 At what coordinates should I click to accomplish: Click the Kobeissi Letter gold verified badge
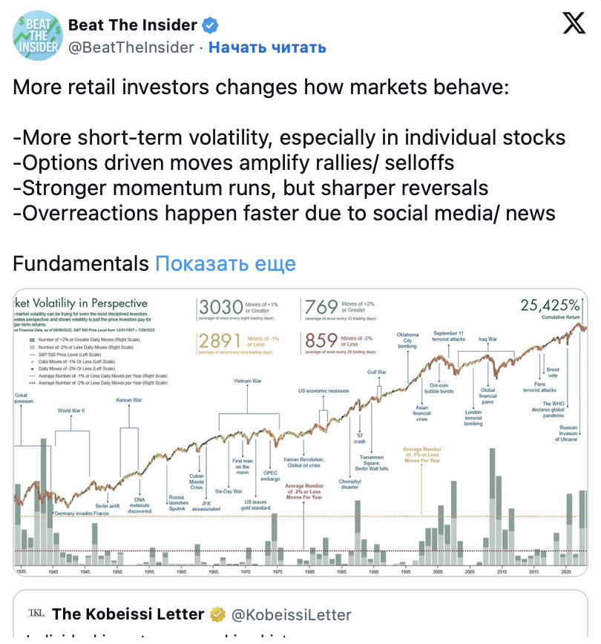[x=217, y=615]
